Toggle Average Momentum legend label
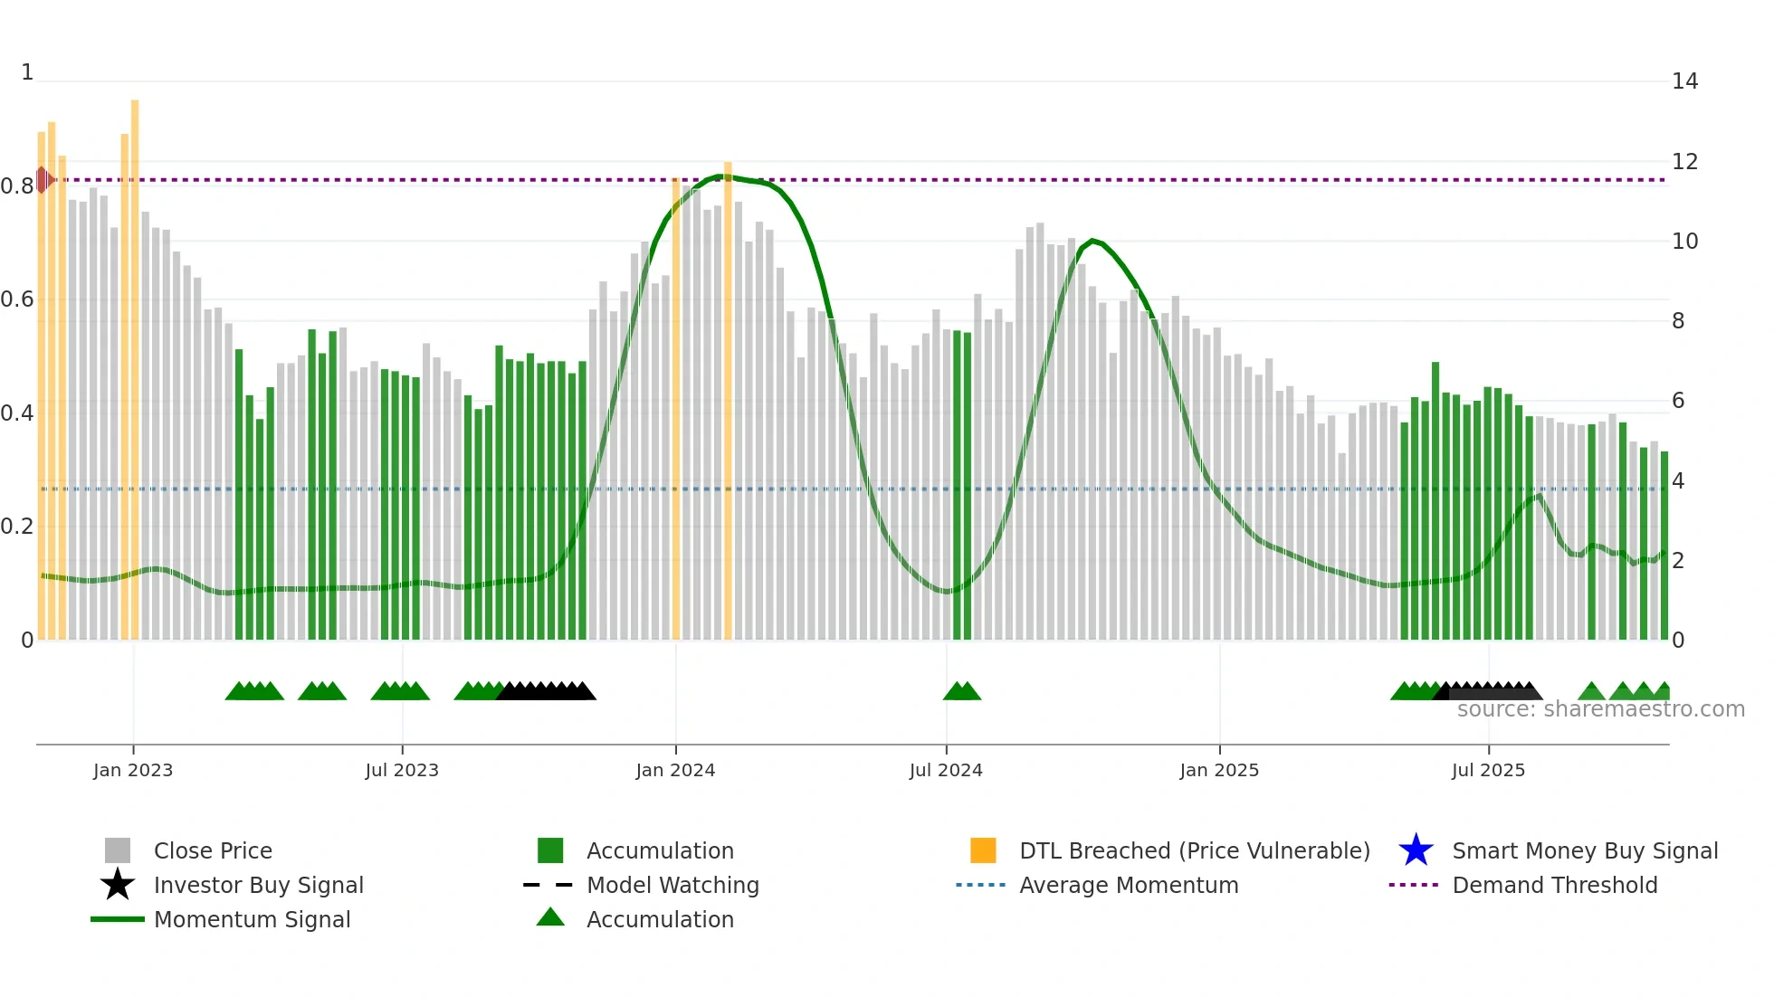 (1129, 885)
